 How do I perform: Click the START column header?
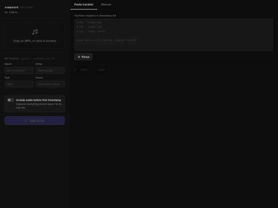84,70
